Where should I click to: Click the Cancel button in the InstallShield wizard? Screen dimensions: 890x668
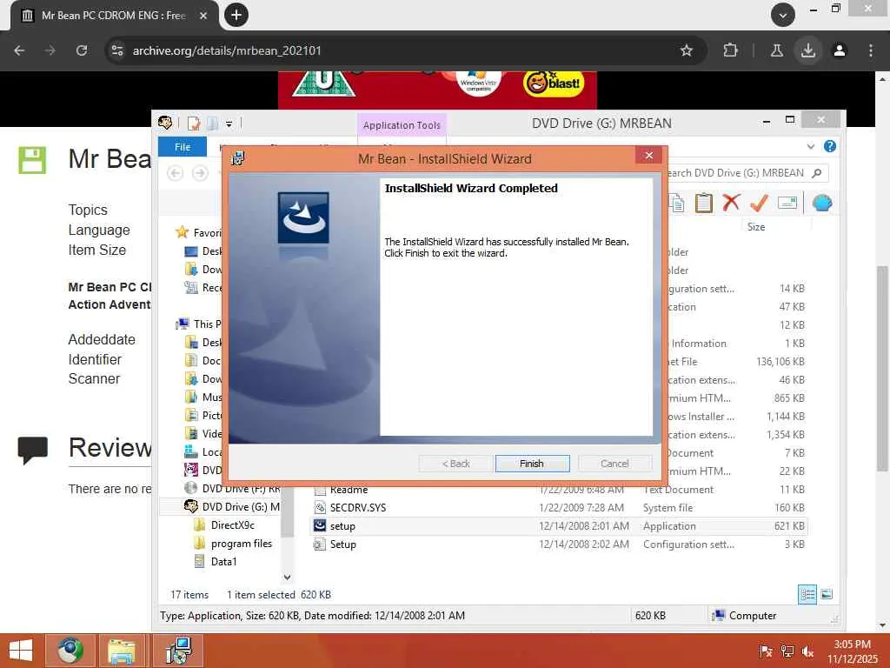614,464
